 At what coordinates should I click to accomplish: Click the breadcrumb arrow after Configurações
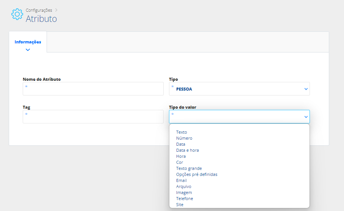[x=56, y=10]
